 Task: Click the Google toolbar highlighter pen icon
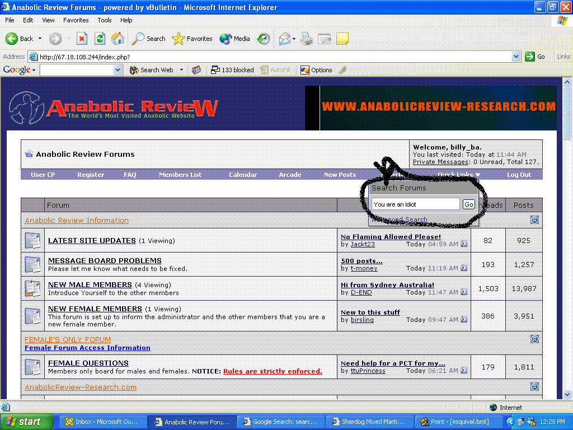coord(342,70)
